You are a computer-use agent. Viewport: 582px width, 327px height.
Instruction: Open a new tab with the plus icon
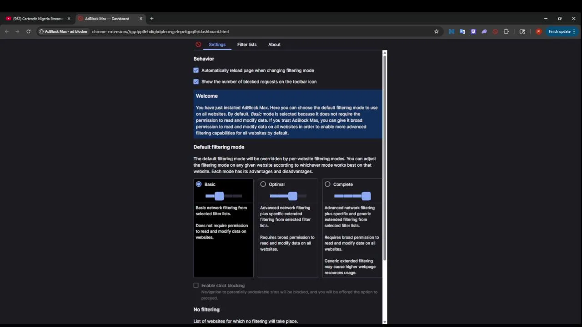click(x=152, y=19)
